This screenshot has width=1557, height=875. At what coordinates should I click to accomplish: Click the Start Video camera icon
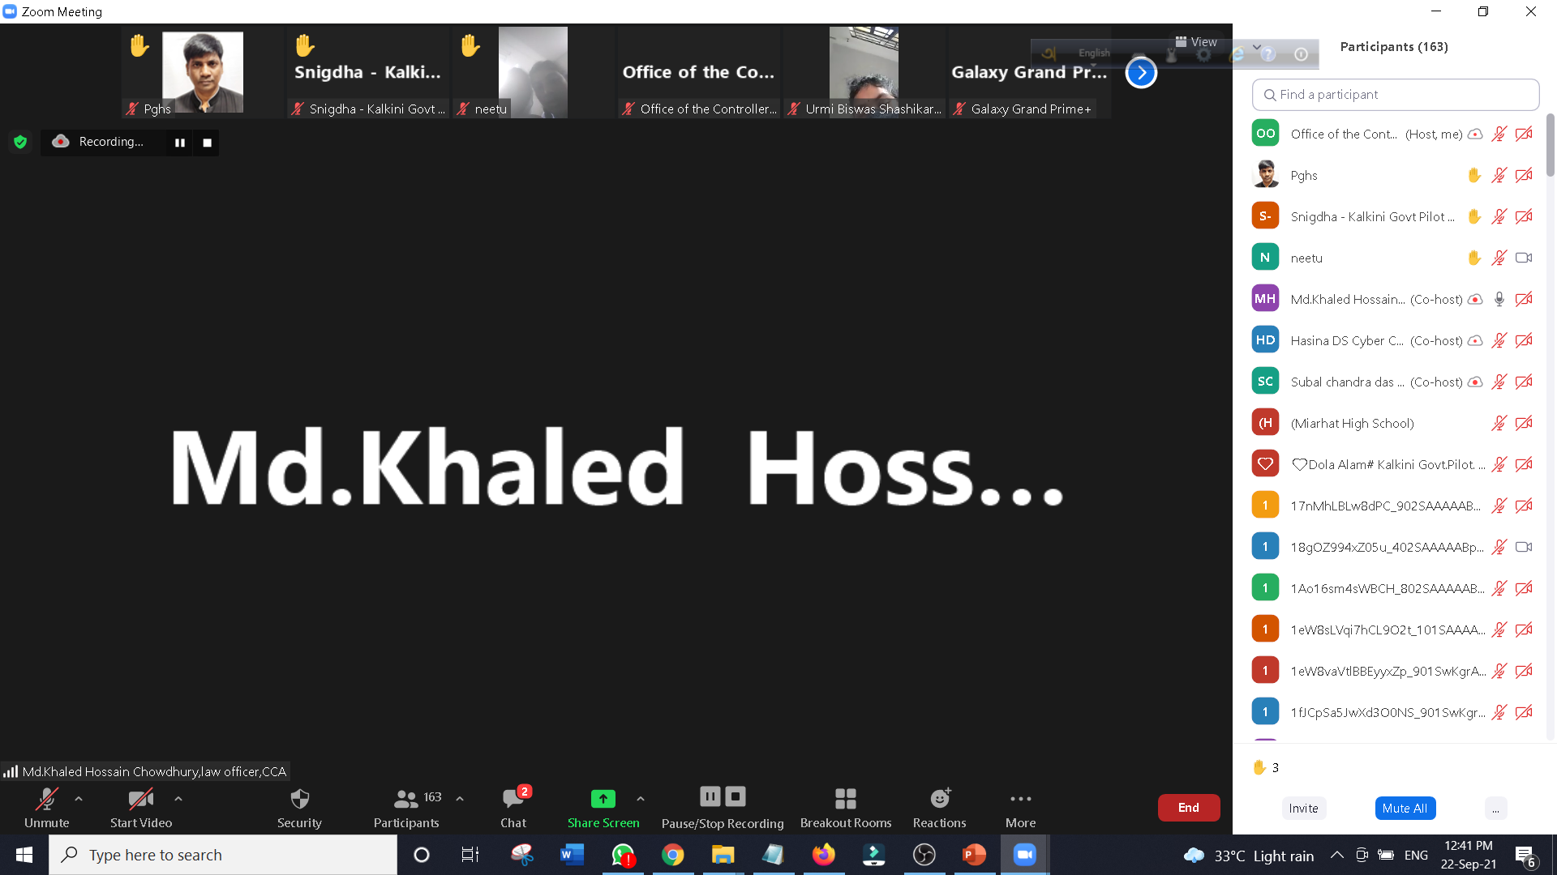click(141, 800)
